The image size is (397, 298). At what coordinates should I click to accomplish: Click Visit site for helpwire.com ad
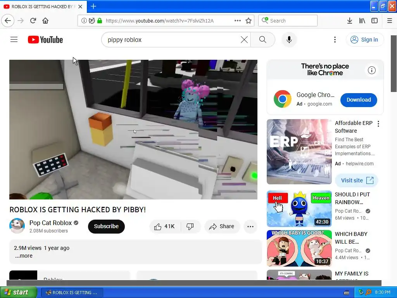(357, 180)
